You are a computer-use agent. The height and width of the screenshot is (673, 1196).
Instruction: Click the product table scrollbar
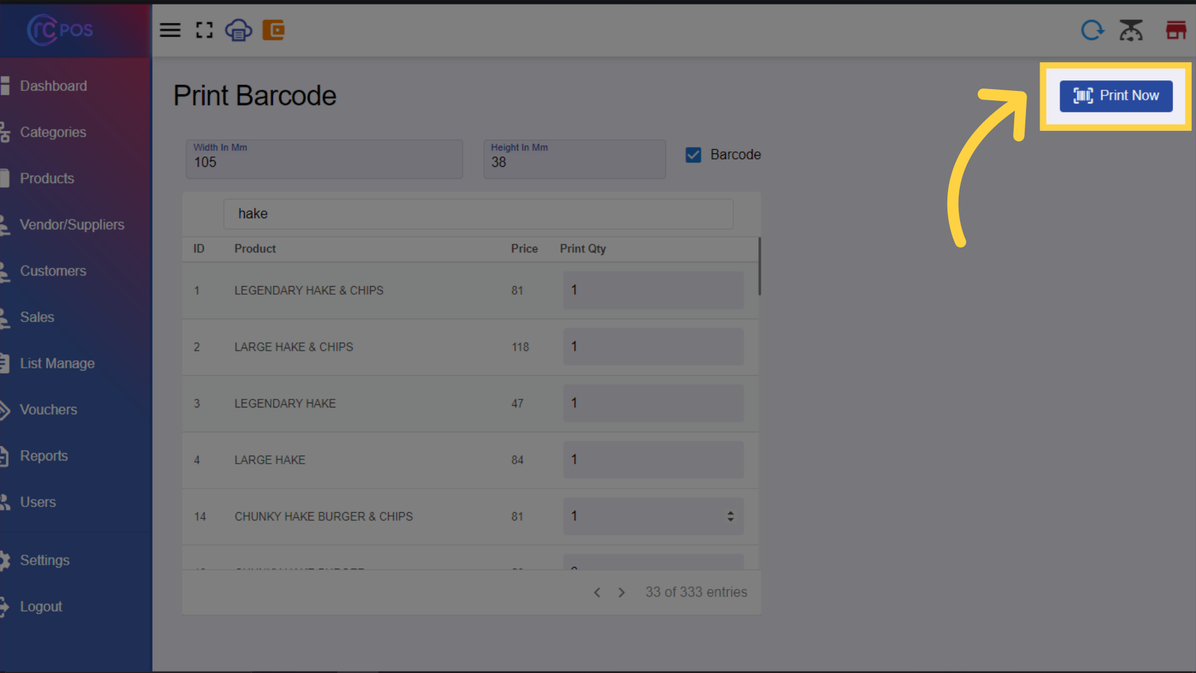(759, 267)
